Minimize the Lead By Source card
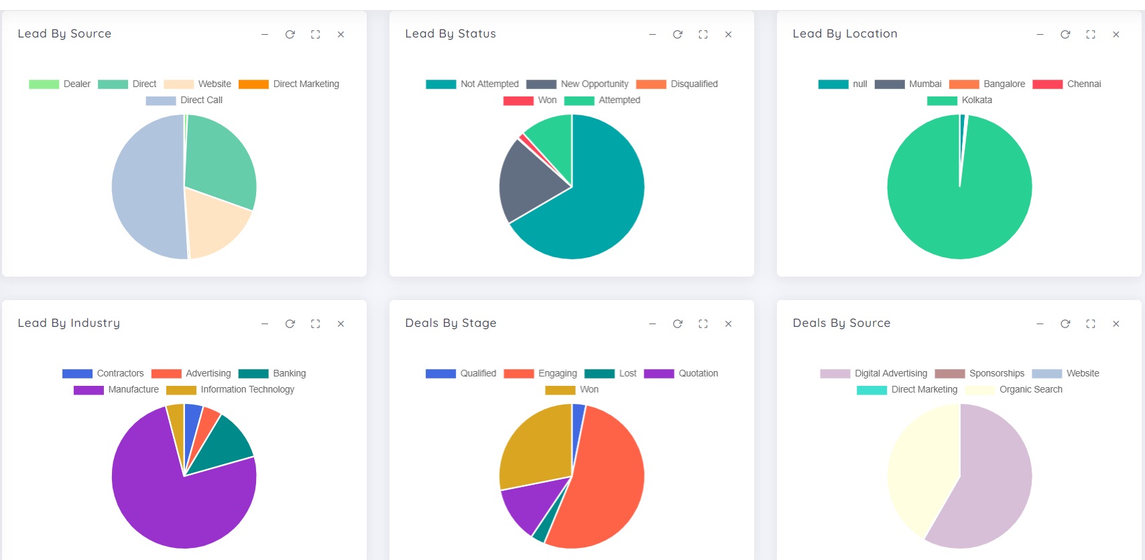1145x560 pixels. coord(265,34)
